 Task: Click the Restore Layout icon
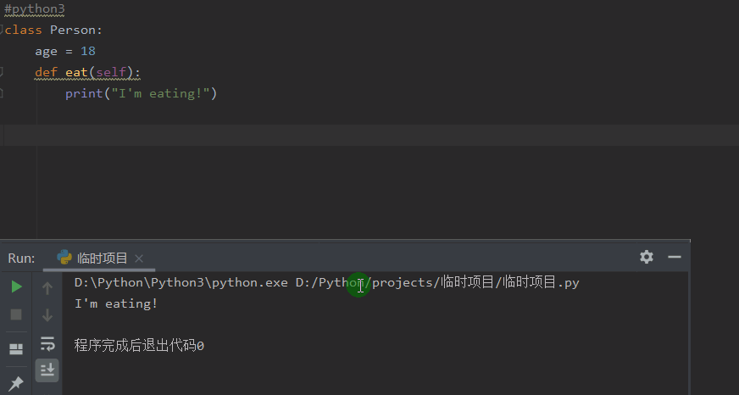coord(16,348)
